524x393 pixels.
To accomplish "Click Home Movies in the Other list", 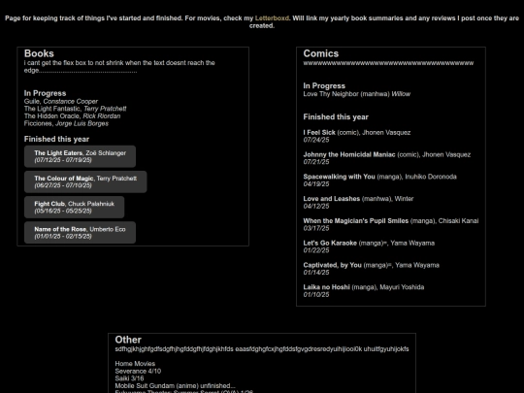I will tap(135, 364).
